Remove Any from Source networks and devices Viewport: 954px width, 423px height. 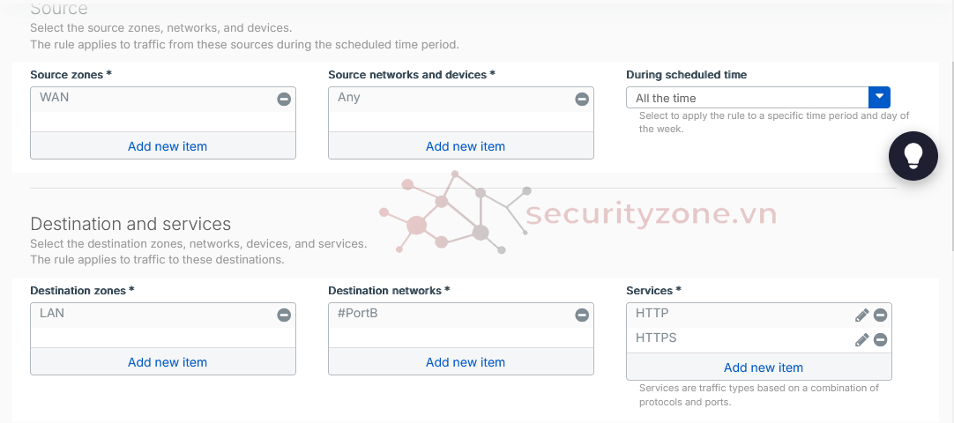582,100
